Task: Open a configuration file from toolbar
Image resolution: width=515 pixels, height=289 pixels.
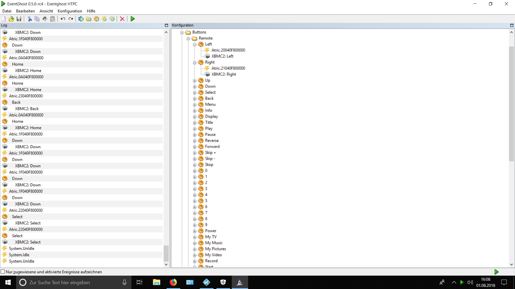Action: pos(11,19)
